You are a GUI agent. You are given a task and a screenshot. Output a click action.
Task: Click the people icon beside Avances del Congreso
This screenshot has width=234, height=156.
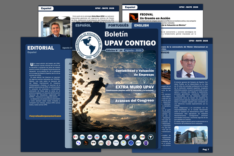pyautogui.click(x=112, y=101)
